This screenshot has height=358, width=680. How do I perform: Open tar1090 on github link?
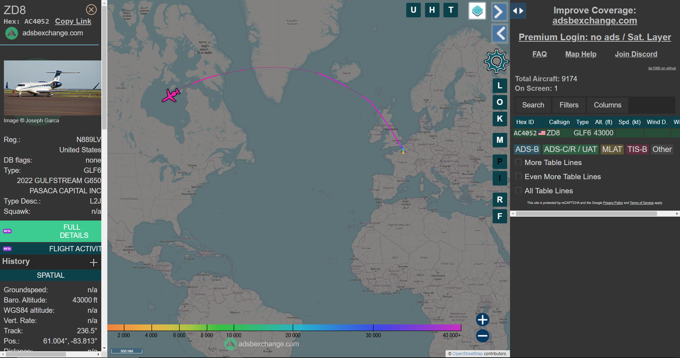[x=662, y=68]
